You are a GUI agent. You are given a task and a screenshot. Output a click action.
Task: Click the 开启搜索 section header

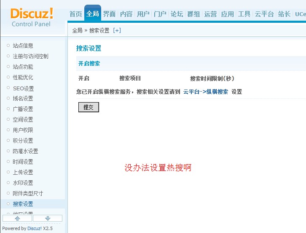coord(89,63)
